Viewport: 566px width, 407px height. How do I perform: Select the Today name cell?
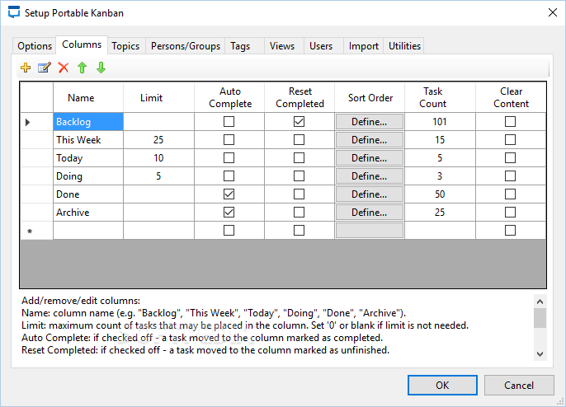88,158
